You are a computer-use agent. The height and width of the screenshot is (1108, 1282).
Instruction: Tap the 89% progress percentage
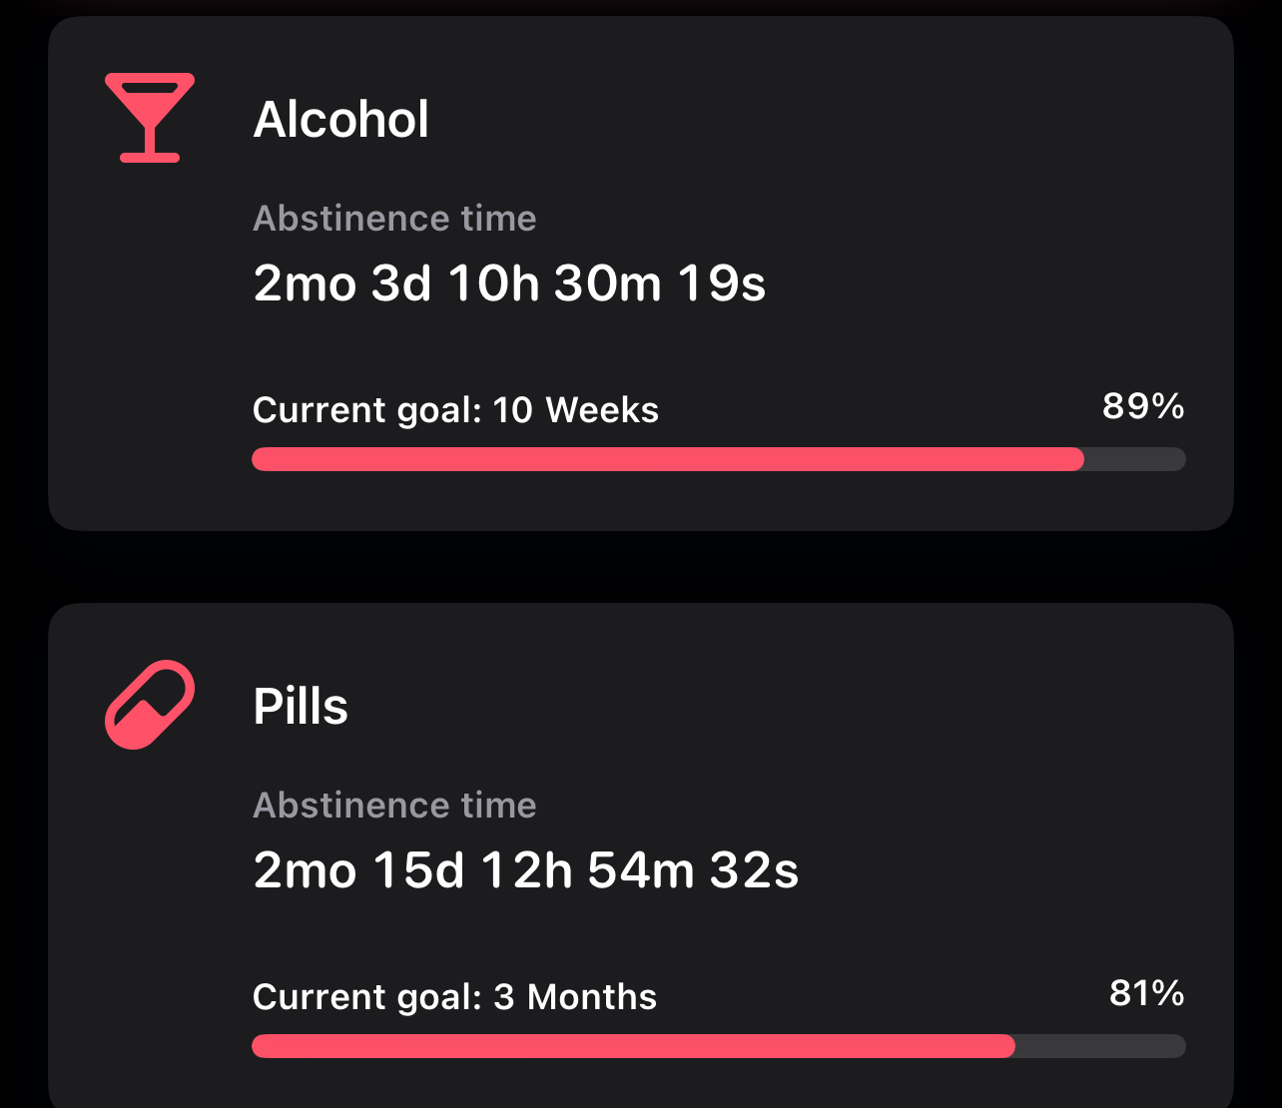pos(1143,406)
